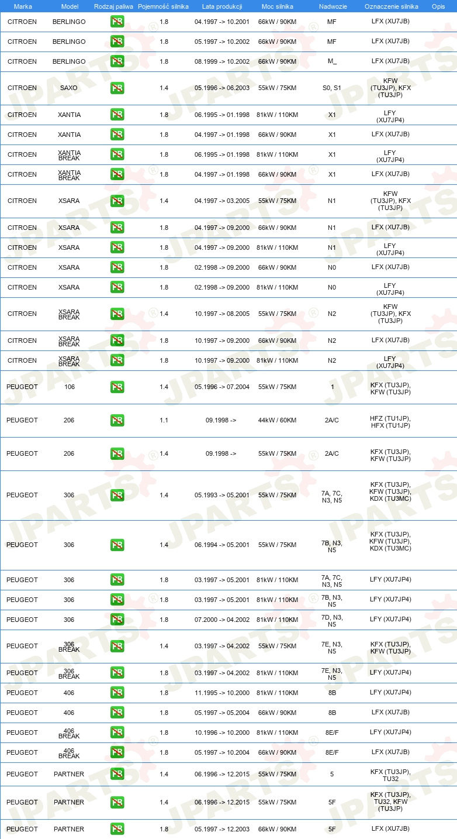The height and width of the screenshot is (839, 457).
Task: Click the Pojemność silnika column header
Action: (x=164, y=6)
